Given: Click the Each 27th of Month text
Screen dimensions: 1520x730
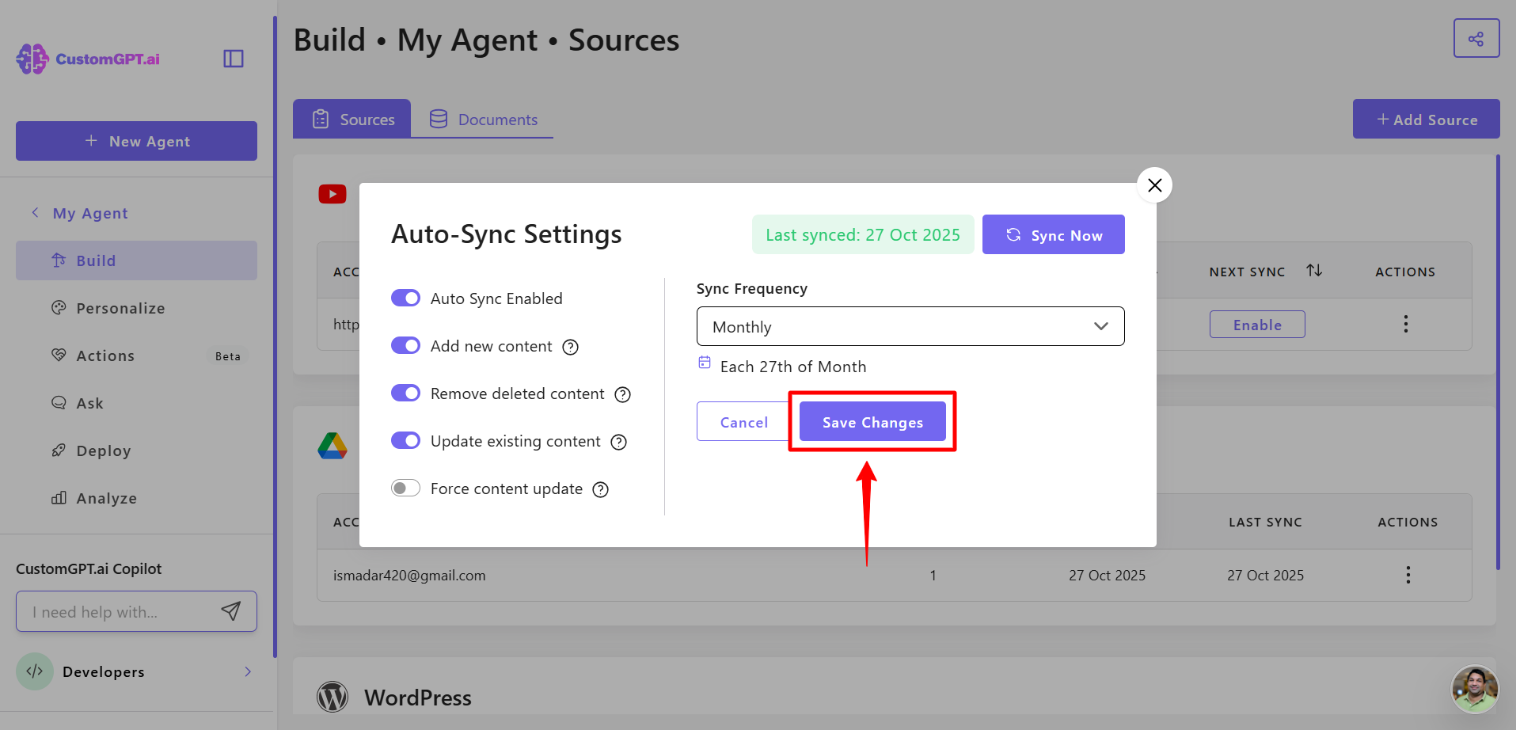Looking at the screenshot, I should [x=793, y=367].
